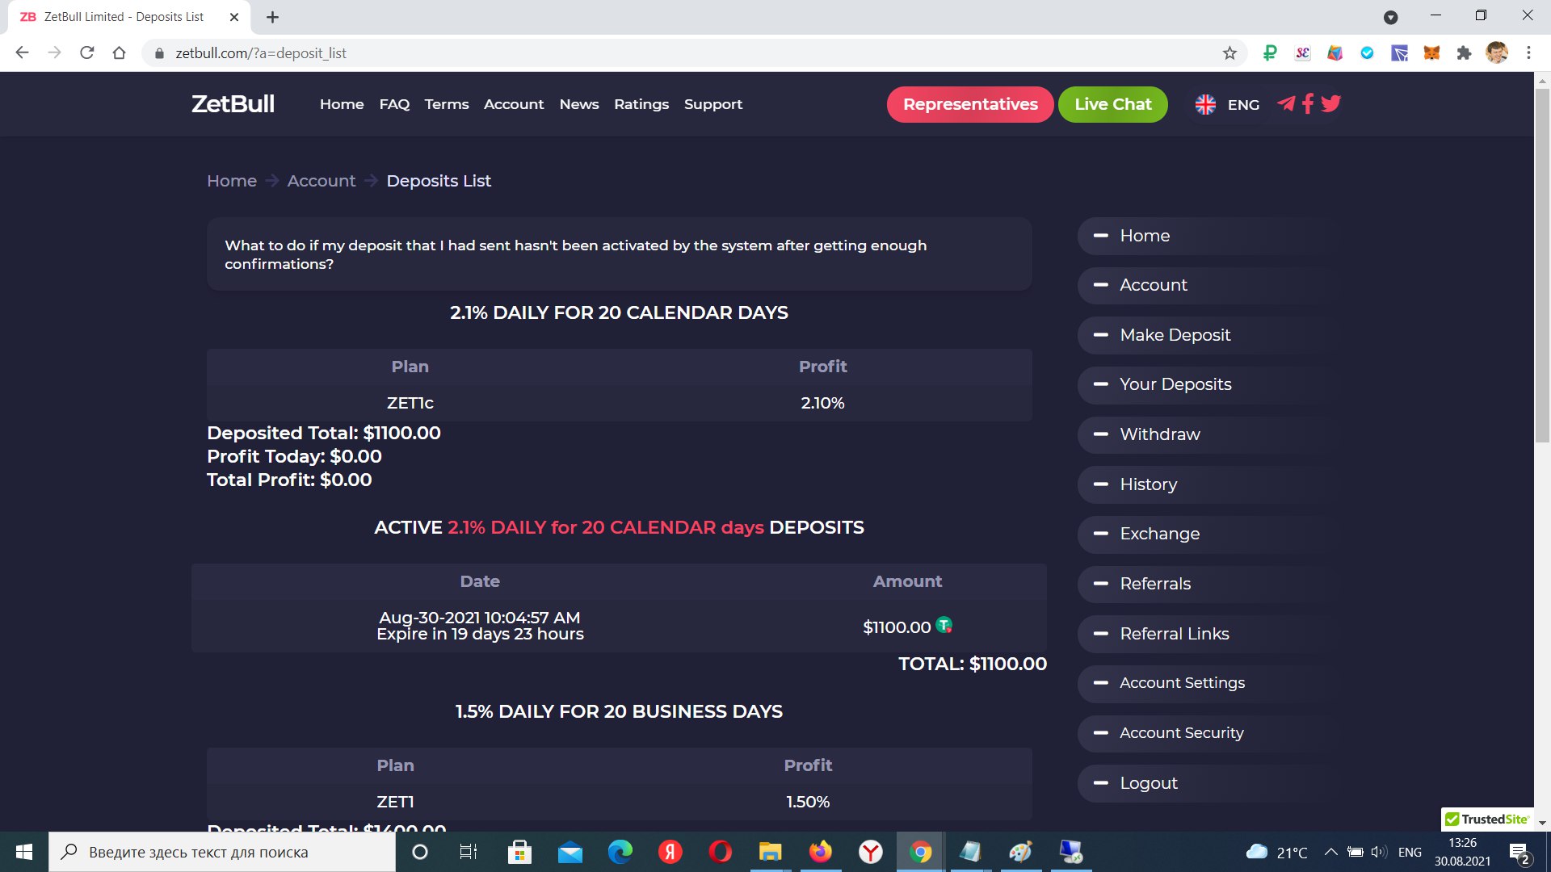The height and width of the screenshot is (872, 1551).
Task: Open Referrals in the sidebar
Action: point(1208,584)
